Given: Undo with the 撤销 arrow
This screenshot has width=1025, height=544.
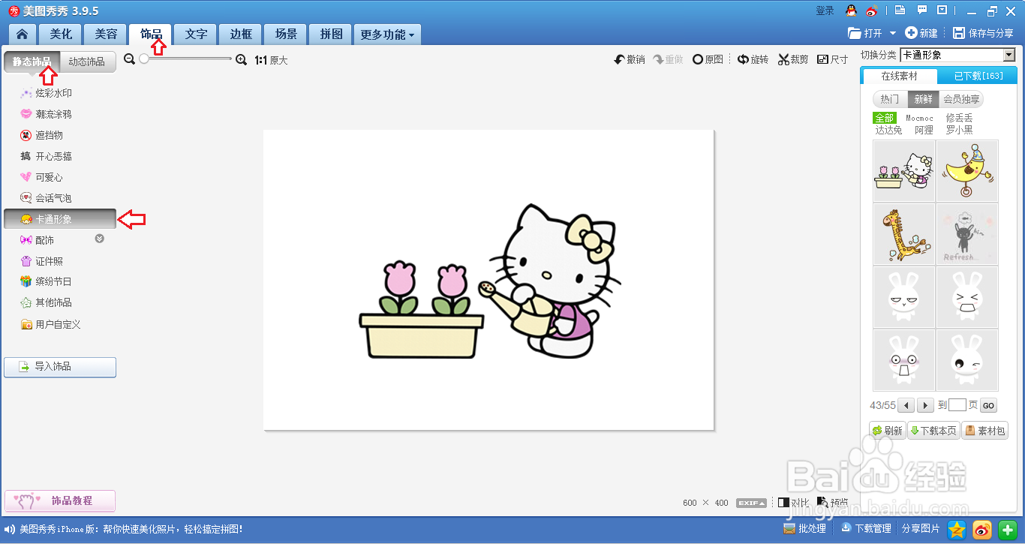Looking at the screenshot, I should 630,59.
